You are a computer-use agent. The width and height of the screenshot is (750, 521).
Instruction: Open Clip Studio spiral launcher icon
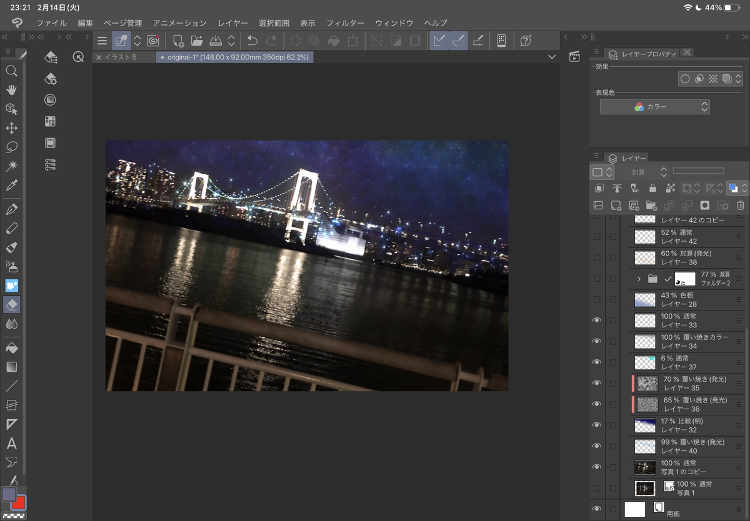[154, 41]
